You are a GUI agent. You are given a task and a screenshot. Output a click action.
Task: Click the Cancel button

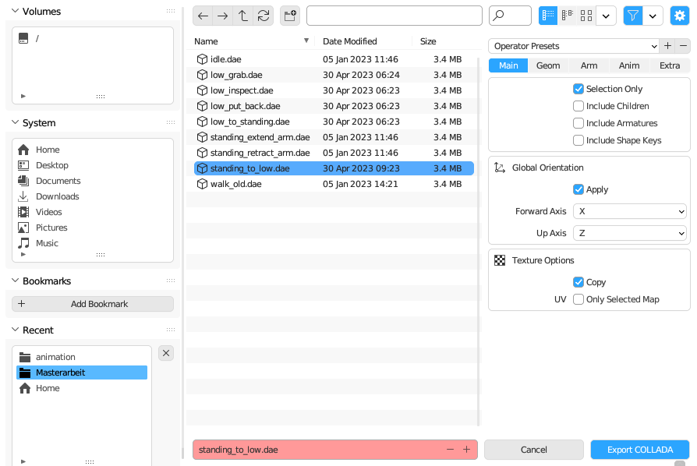click(533, 450)
